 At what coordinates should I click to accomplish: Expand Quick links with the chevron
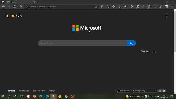tap(154, 51)
